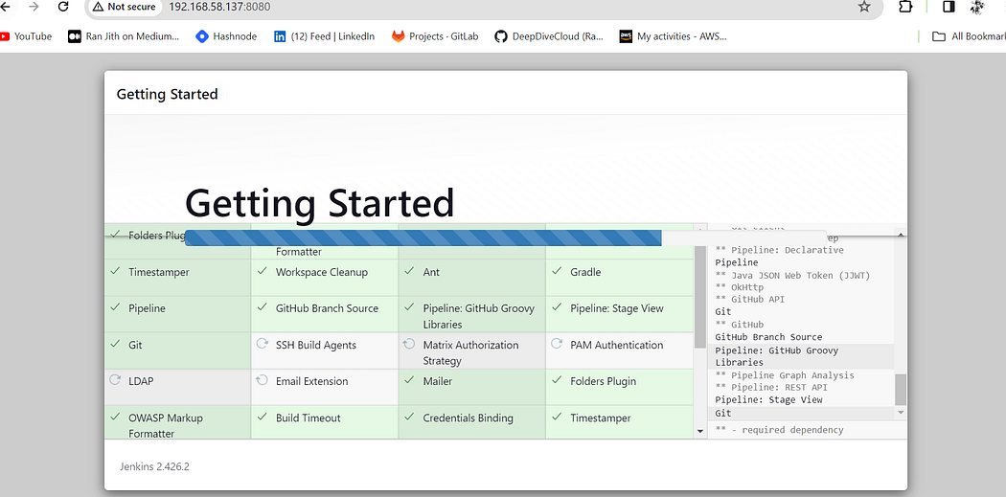The height and width of the screenshot is (497, 1006).
Task: Click the pending icon for LDAP
Action: 115,379
